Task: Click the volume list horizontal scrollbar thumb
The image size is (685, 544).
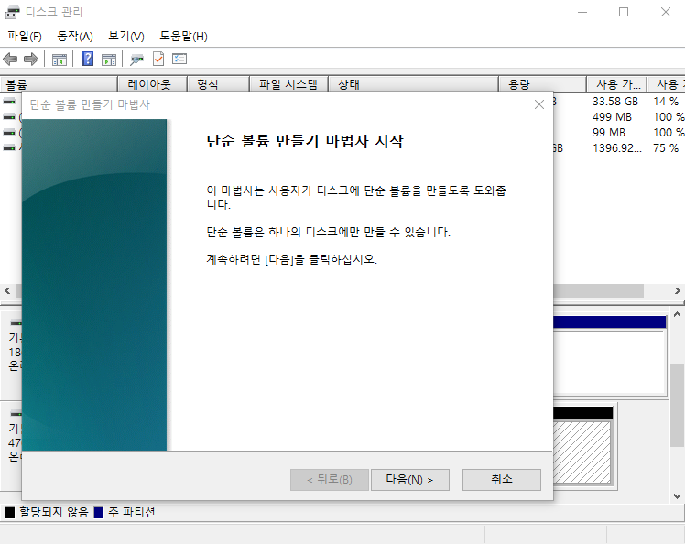Action: coord(598,290)
